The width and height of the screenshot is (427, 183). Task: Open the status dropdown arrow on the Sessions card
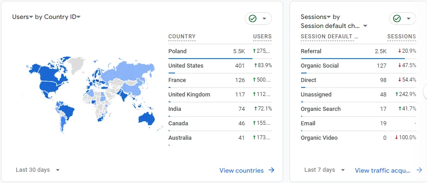tap(409, 18)
